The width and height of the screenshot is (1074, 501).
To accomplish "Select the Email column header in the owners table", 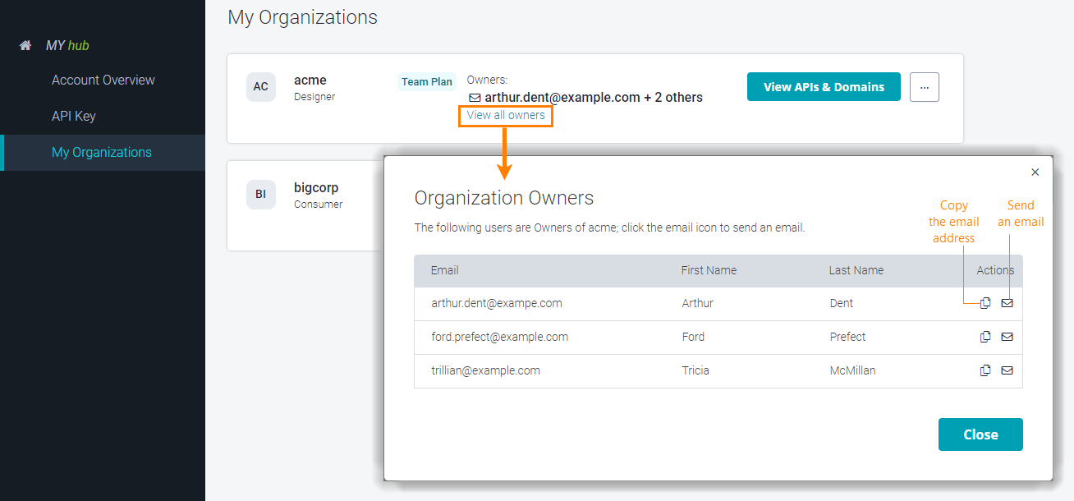I will tap(443, 270).
